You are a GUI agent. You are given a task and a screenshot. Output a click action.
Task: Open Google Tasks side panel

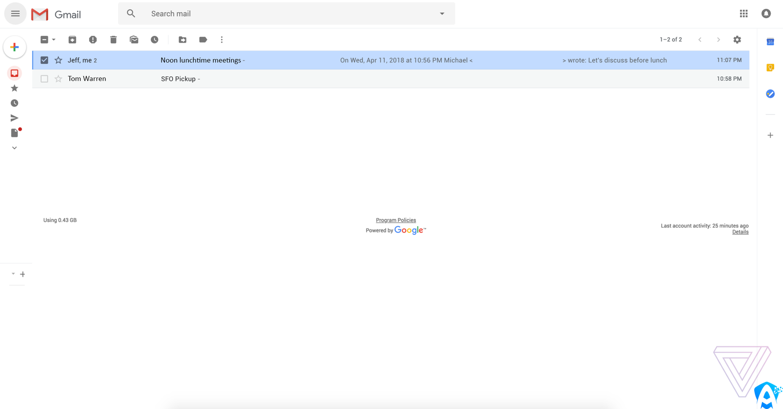(770, 93)
